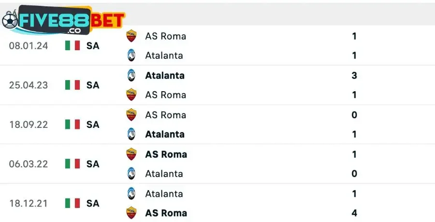Click the 18.09.22 match date
The width and height of the screenshot is (435, 222).
point(29,125)
